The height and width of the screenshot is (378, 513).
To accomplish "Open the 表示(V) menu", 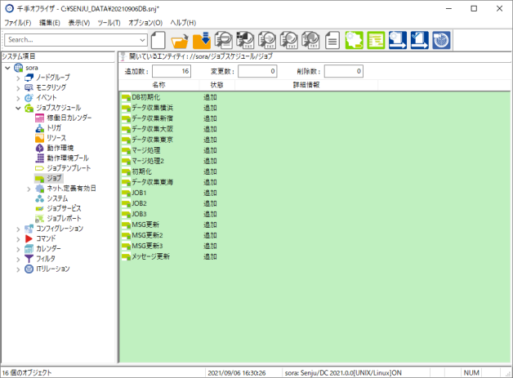I will [79, 23].
